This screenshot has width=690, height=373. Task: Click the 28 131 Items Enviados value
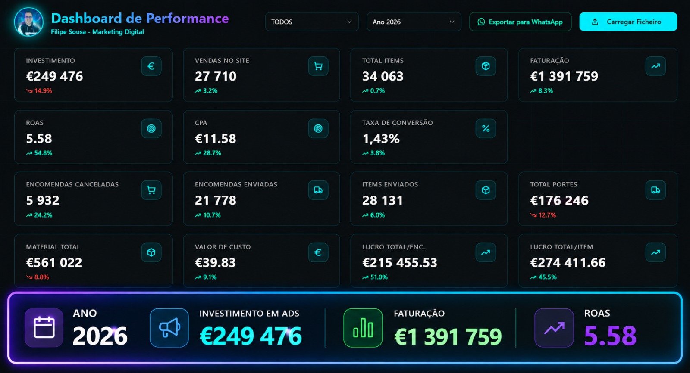(x=383, y=200)
